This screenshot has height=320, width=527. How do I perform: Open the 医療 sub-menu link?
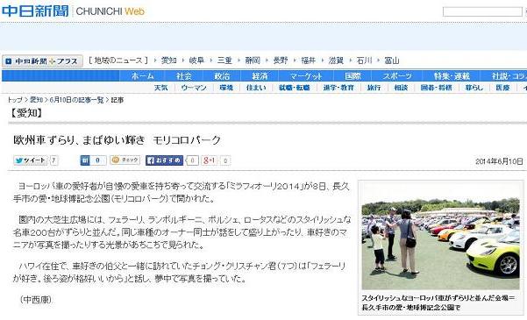(x=502, y=88)
